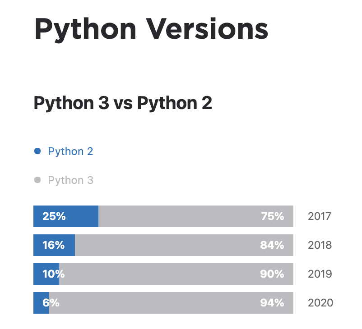
Task: Click the white 75% value label
Action: point(272,216)
